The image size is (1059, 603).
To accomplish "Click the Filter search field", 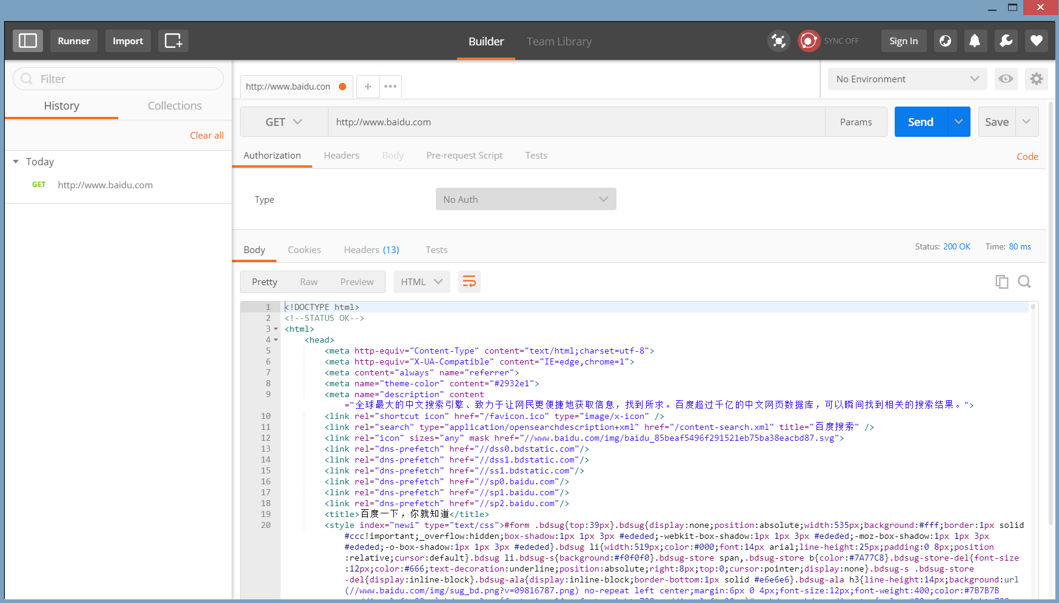I will coord(118,79).
